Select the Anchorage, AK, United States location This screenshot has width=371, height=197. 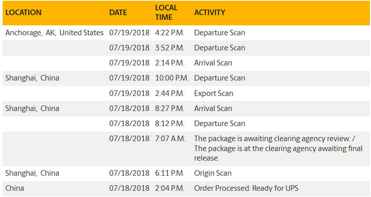pos(54,33)
